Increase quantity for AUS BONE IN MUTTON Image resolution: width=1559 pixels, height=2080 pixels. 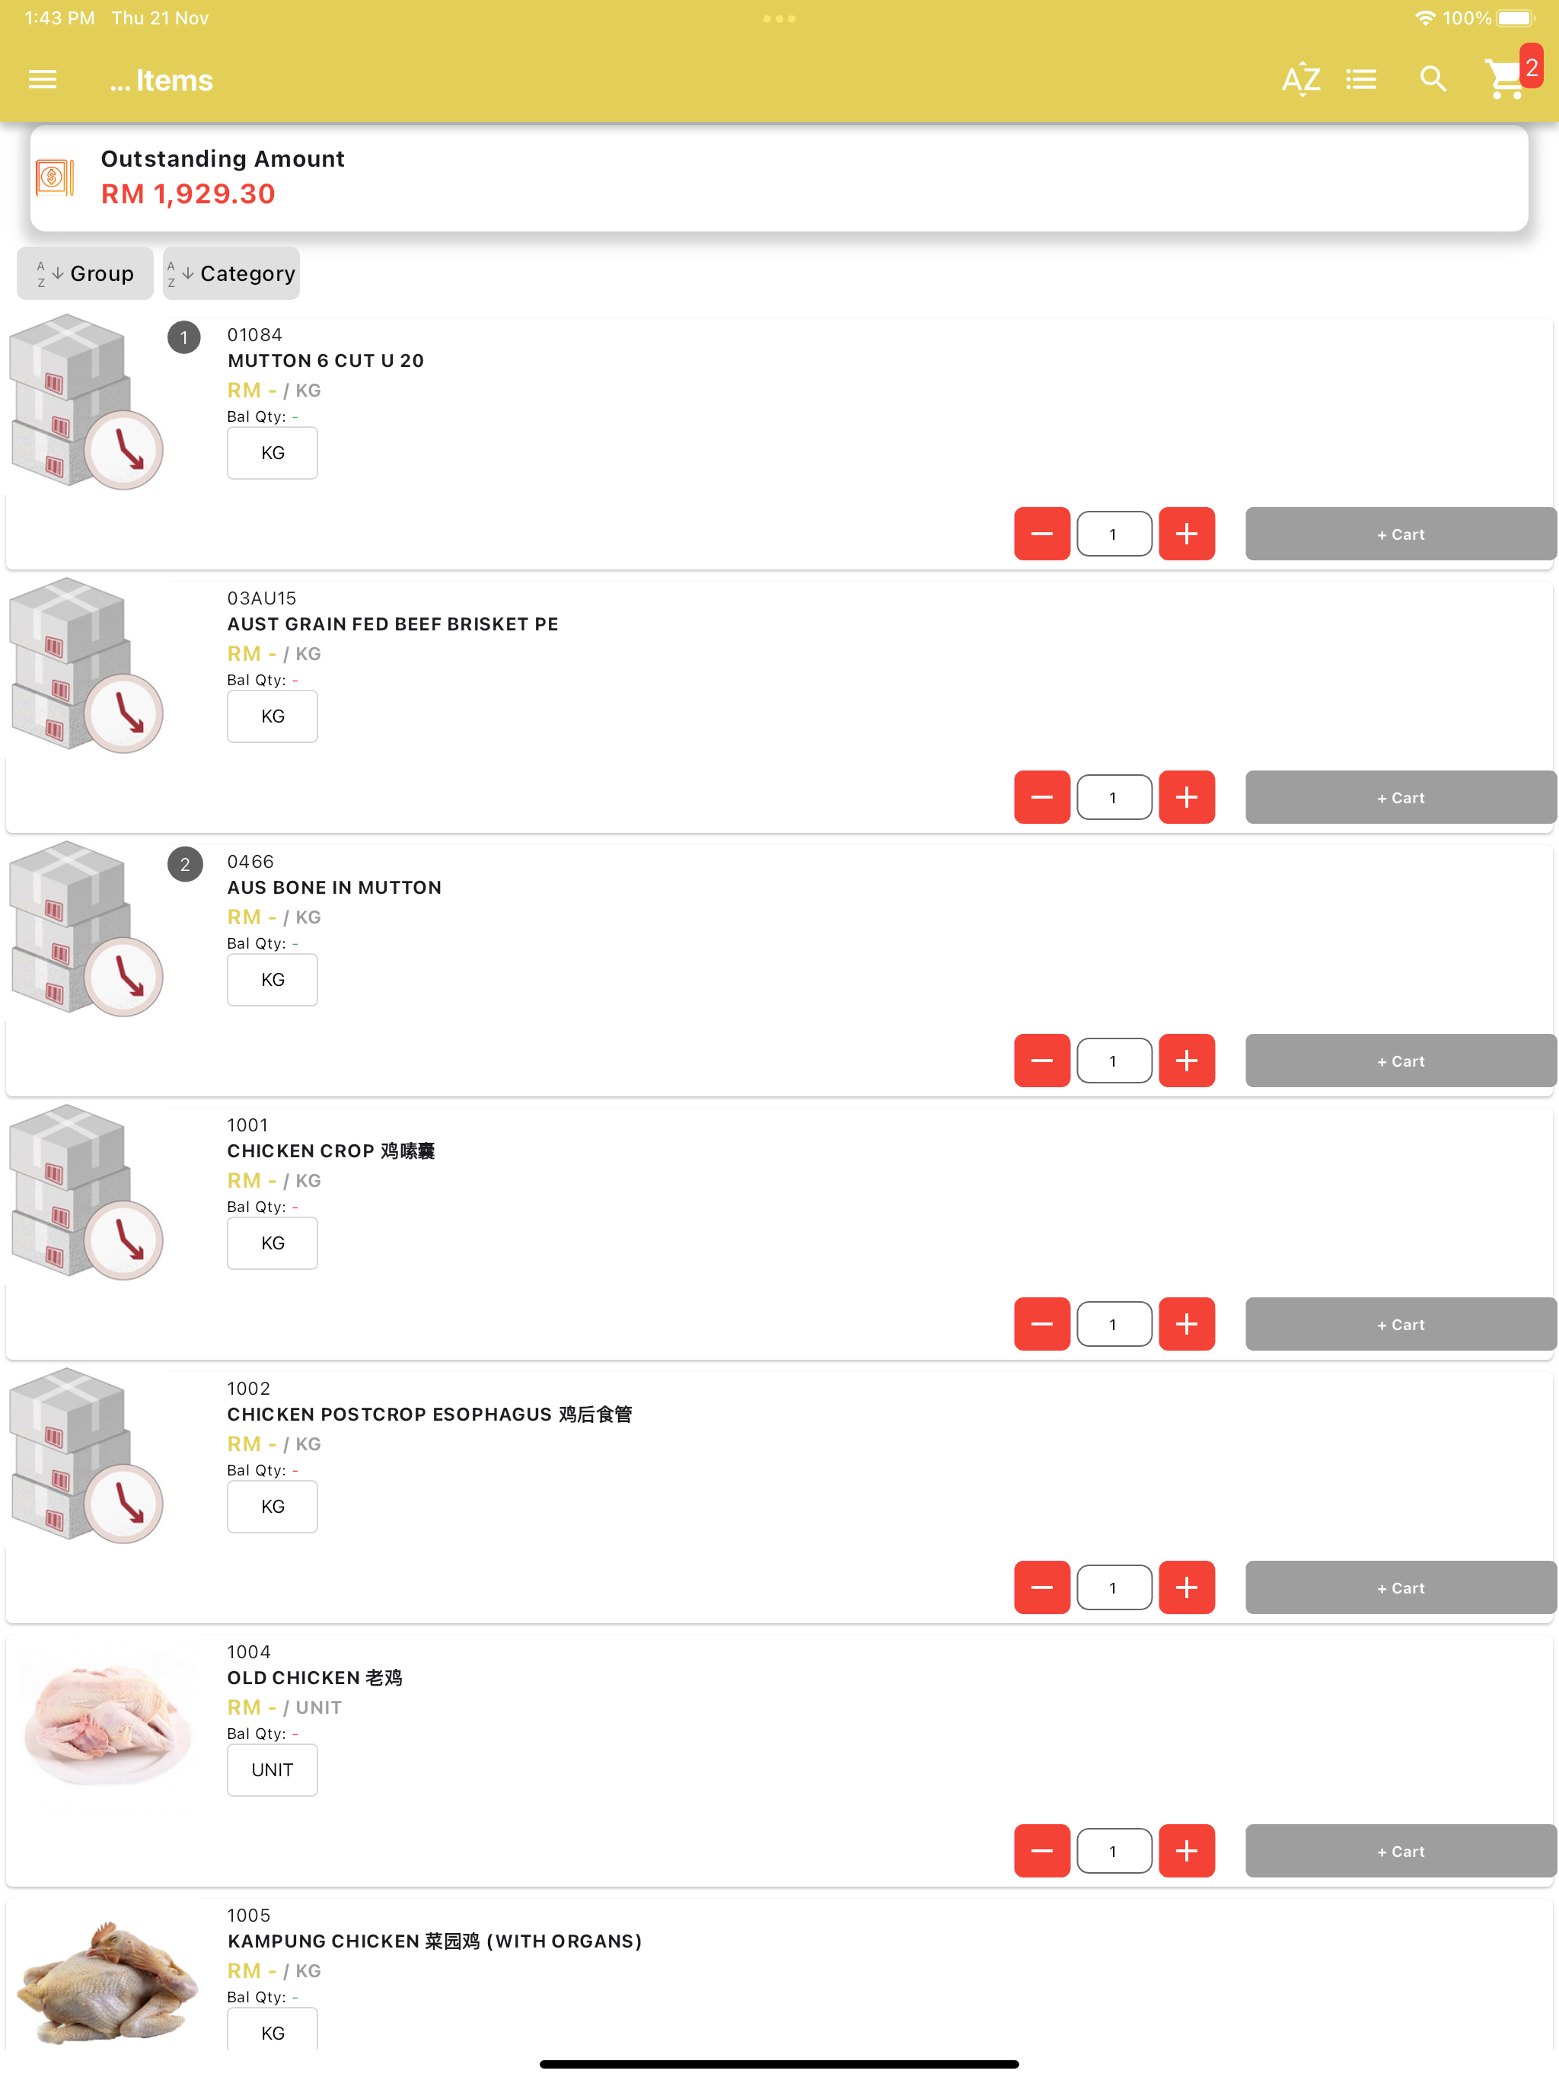1187,1061
